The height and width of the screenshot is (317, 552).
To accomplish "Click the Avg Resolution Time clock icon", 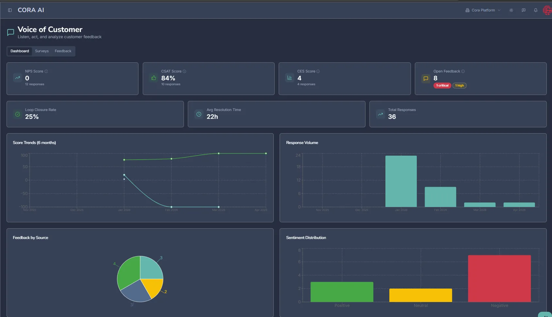I will [x=199, y=114].
